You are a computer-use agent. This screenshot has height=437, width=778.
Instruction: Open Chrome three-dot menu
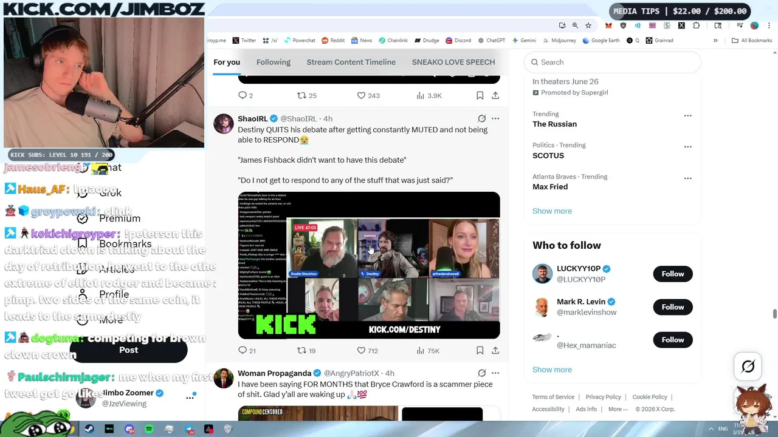click(x=769, y=25)
